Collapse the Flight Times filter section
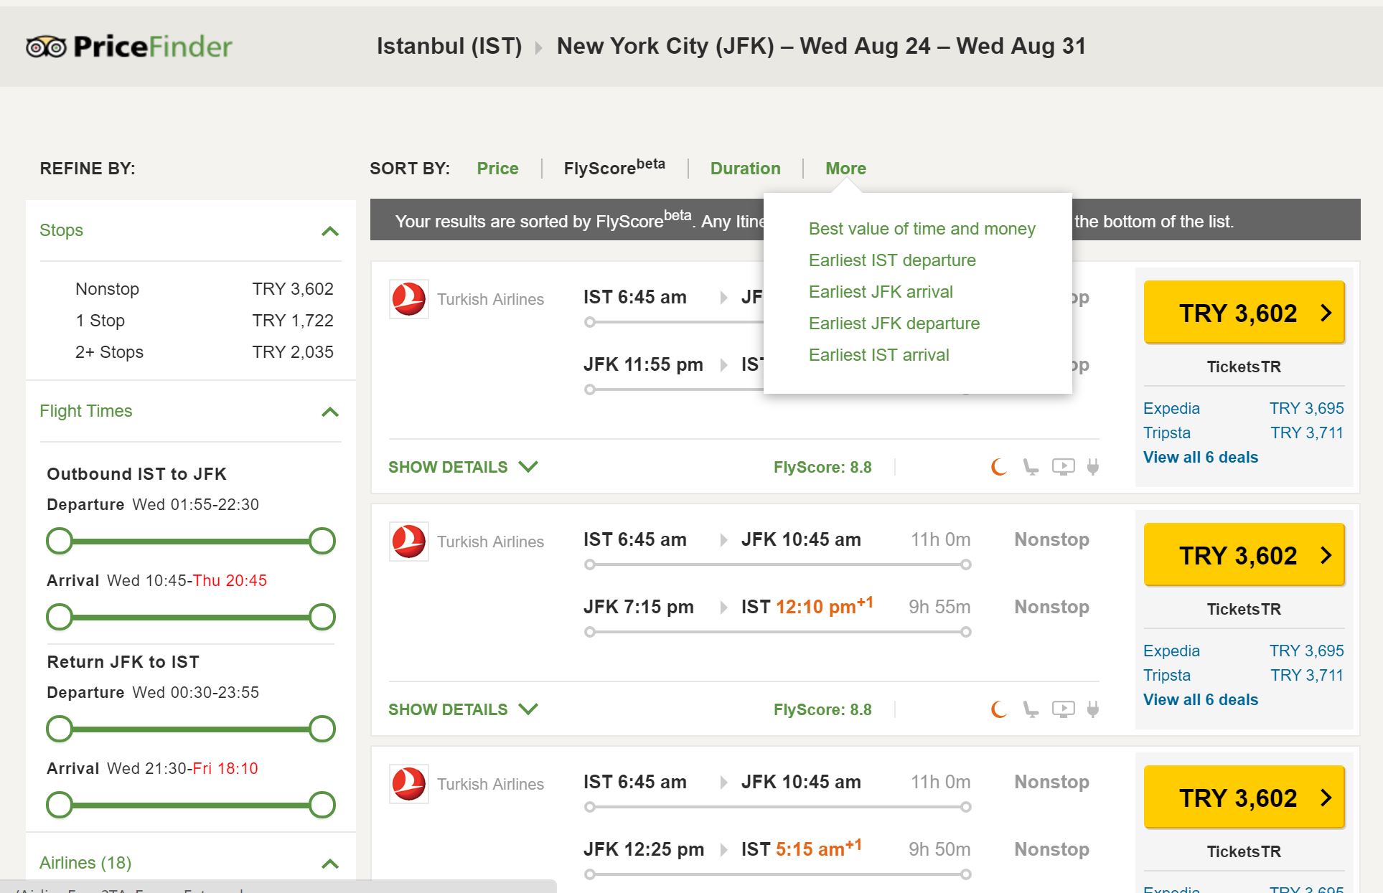The height and width of the screenshot is (893, 1383). 330,412
